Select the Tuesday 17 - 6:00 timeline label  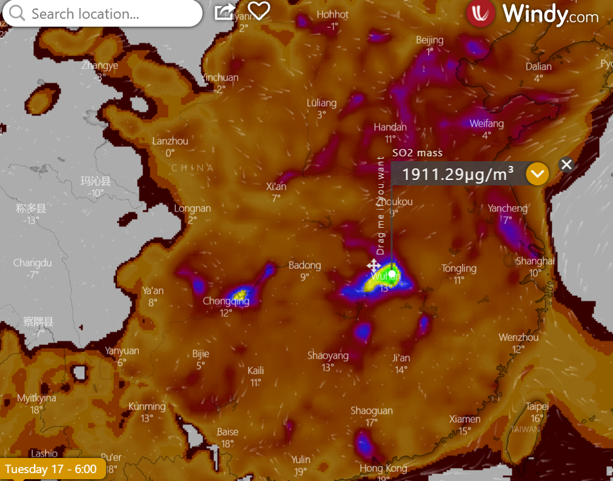click(x=52, y=469)
